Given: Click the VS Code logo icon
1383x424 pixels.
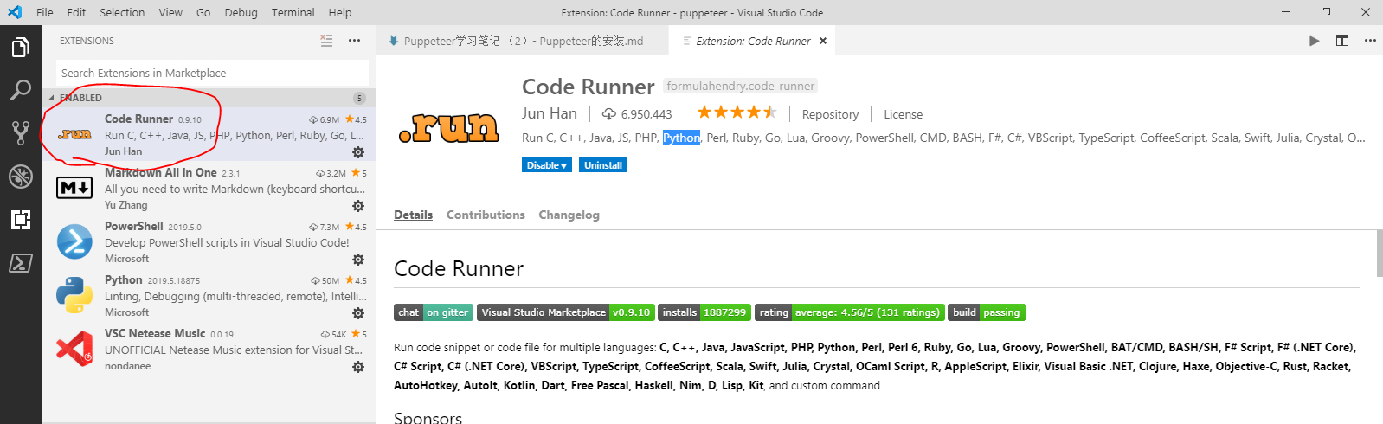Looking at the screenshot, I should [x=15, y=12].
